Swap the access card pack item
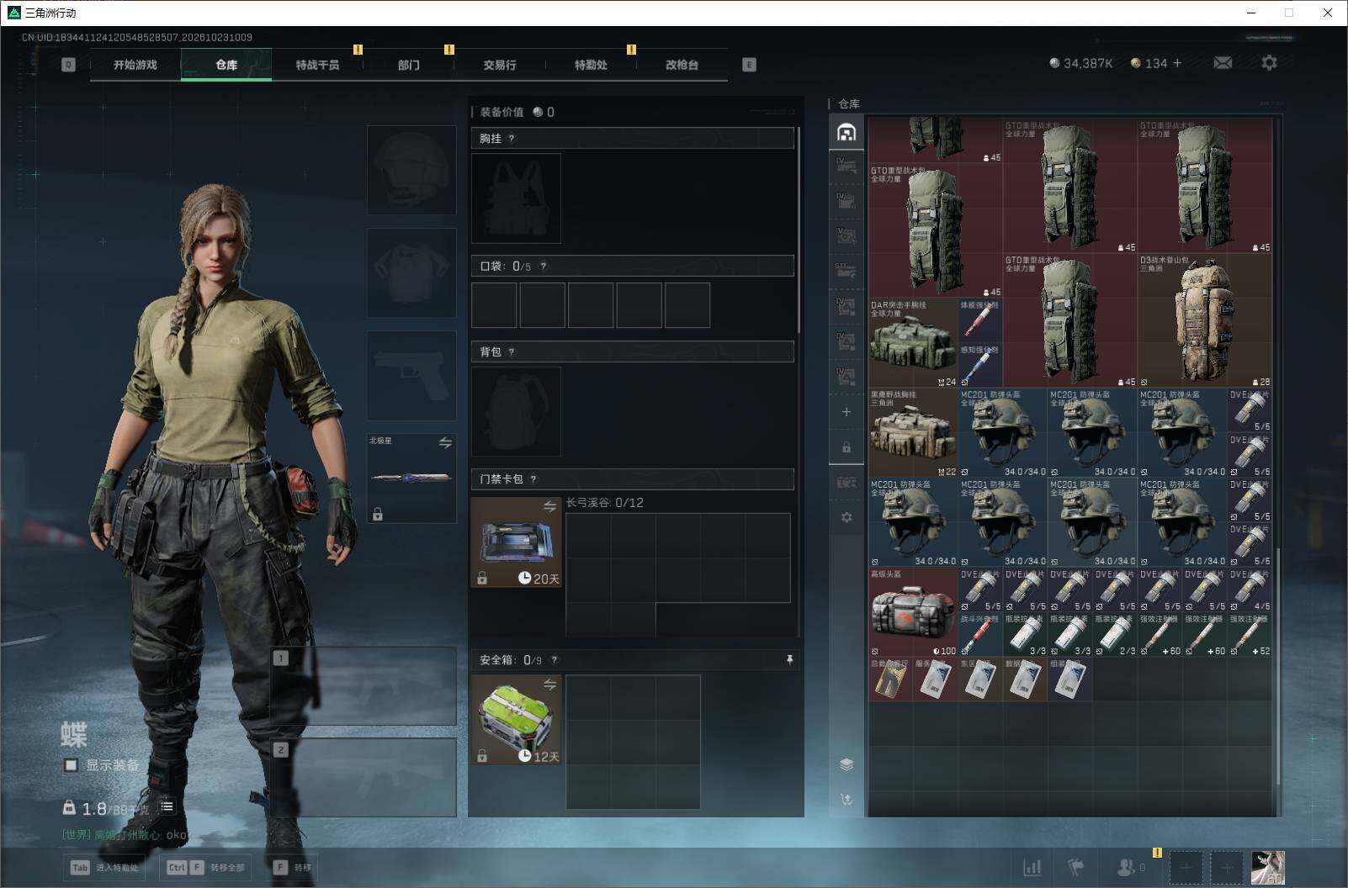The height and width of the screenshot is (888, 1348). click(x=549, y=506)
